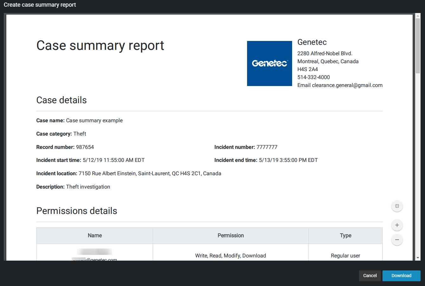Click record number 987654

[85, 147]
